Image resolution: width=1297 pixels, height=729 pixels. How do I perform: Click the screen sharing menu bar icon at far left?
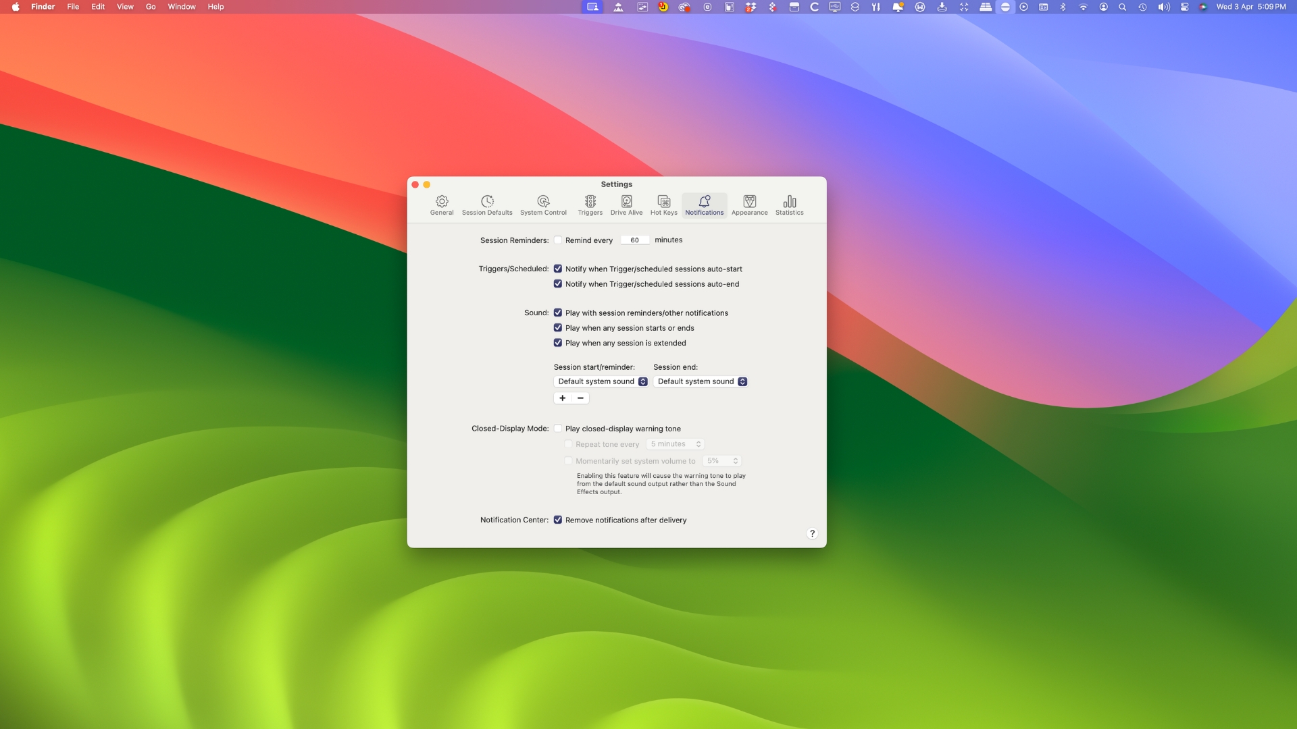point(592,7)
